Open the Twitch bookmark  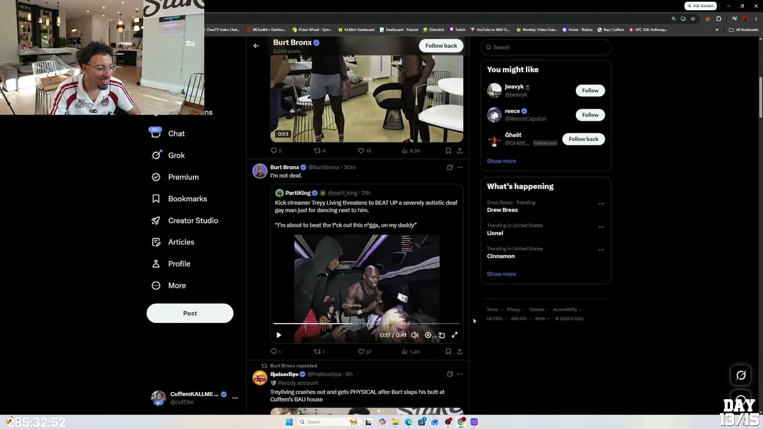pos(457,30)
